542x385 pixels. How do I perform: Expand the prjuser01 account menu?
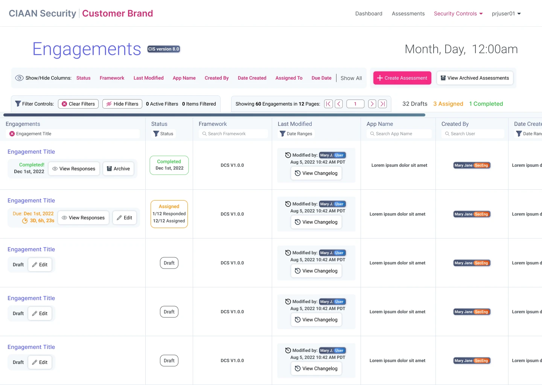(x=506, y=14)
